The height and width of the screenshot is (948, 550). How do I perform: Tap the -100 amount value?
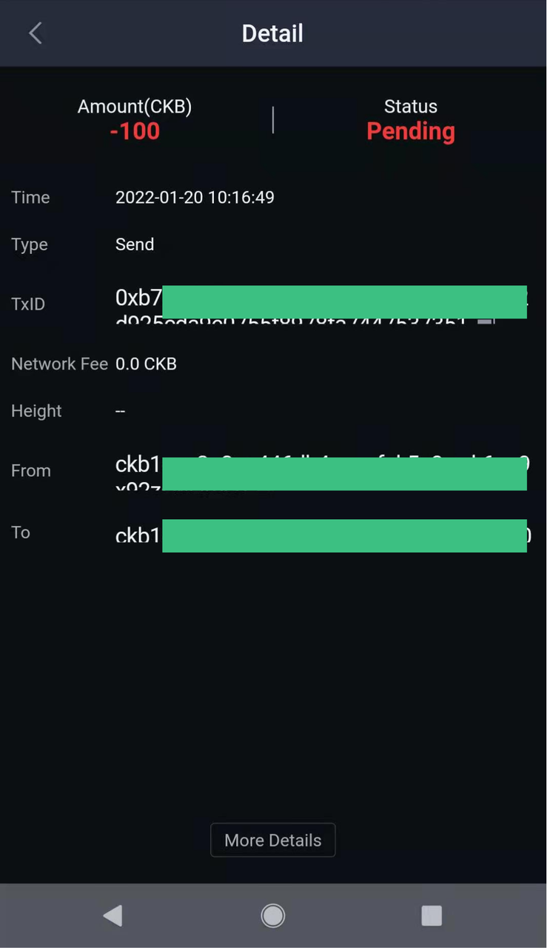pos(135,132)
